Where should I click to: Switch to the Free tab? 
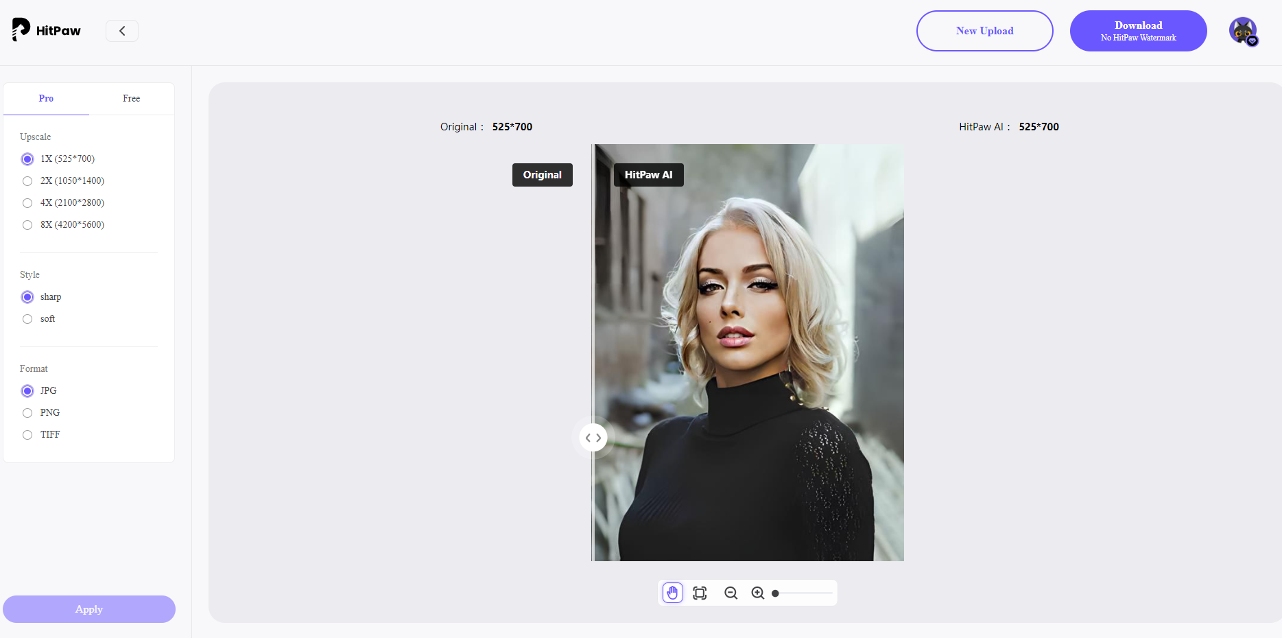pyautogui.click(x=132, y=99)
